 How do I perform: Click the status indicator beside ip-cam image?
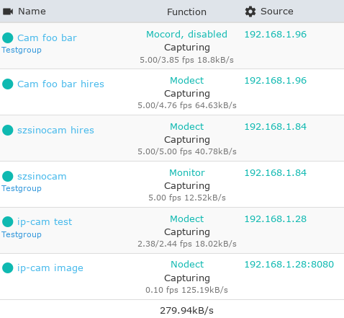point(8,268)
